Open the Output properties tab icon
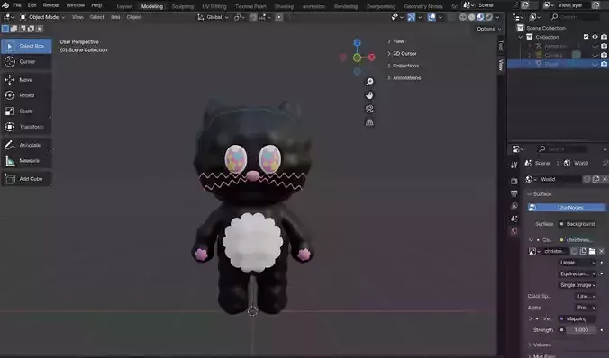The height and width of the screenshot is (358, 609). (x=514, y=193)
